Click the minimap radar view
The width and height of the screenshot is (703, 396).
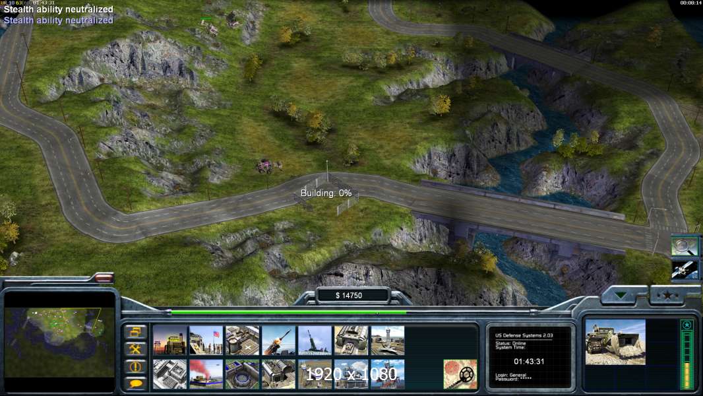tap(59, 342)
